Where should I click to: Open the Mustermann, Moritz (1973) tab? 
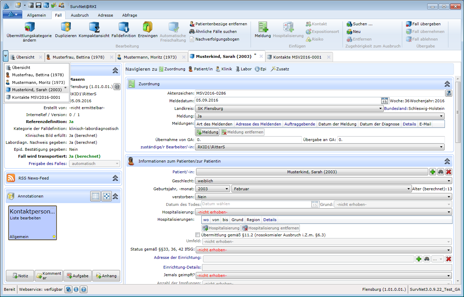[x=150, y=57]
